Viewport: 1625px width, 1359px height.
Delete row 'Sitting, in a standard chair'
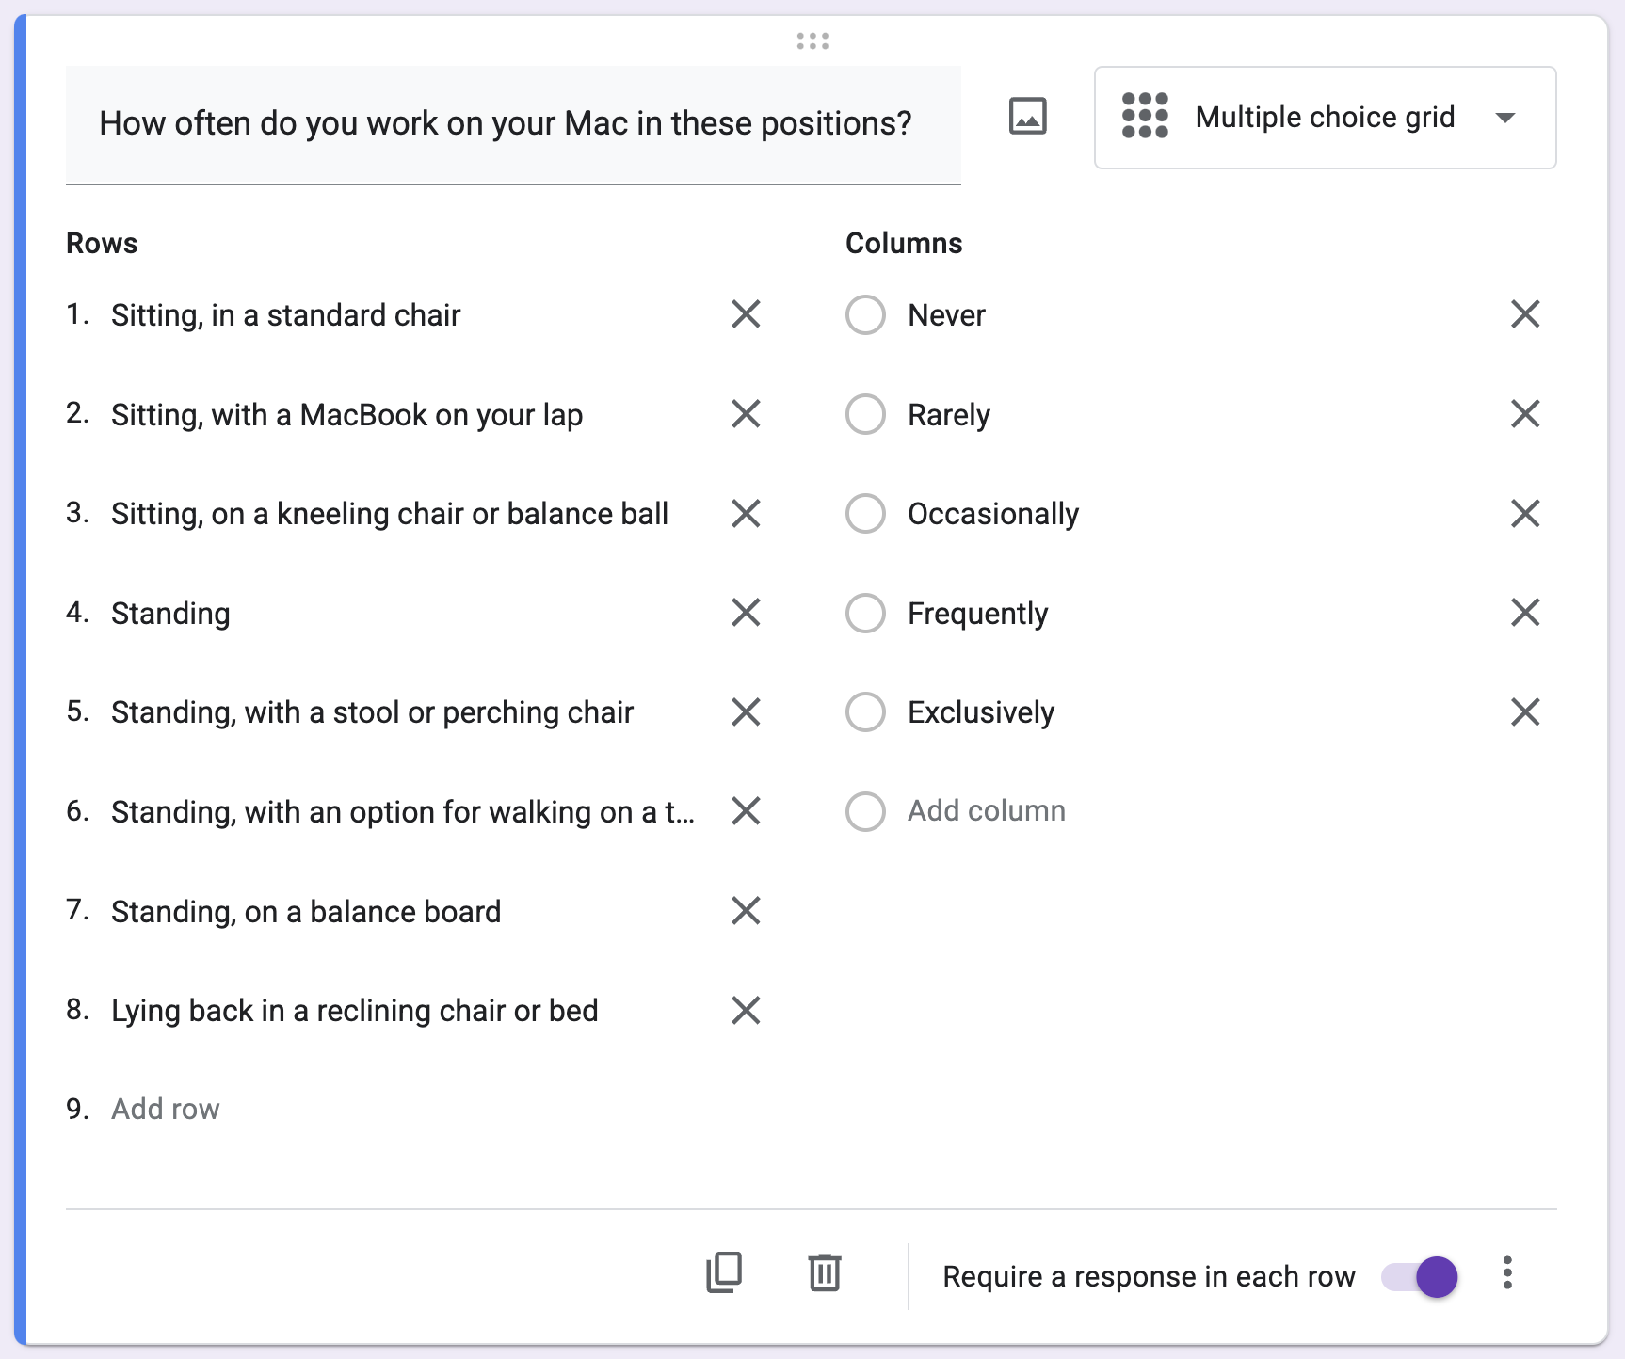pos(746,314)
